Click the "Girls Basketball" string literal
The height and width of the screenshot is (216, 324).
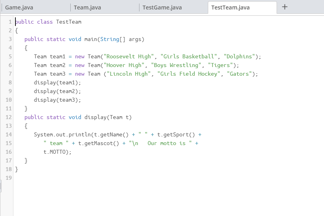coord(188,56)
